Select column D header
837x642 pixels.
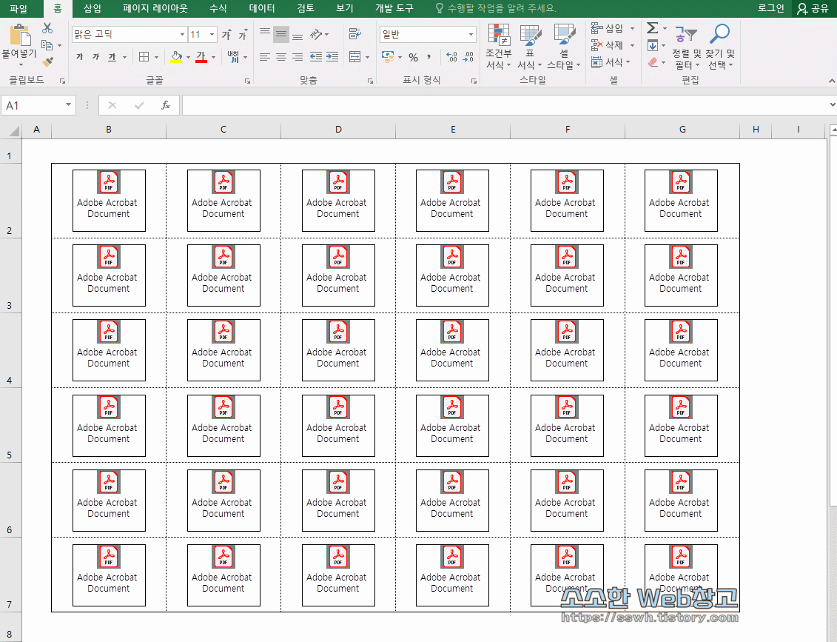click(338, 130)
